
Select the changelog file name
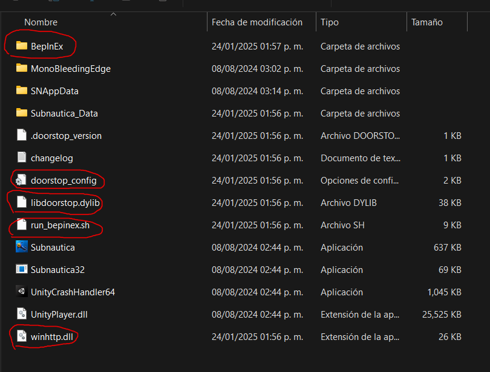click(52, 158)
